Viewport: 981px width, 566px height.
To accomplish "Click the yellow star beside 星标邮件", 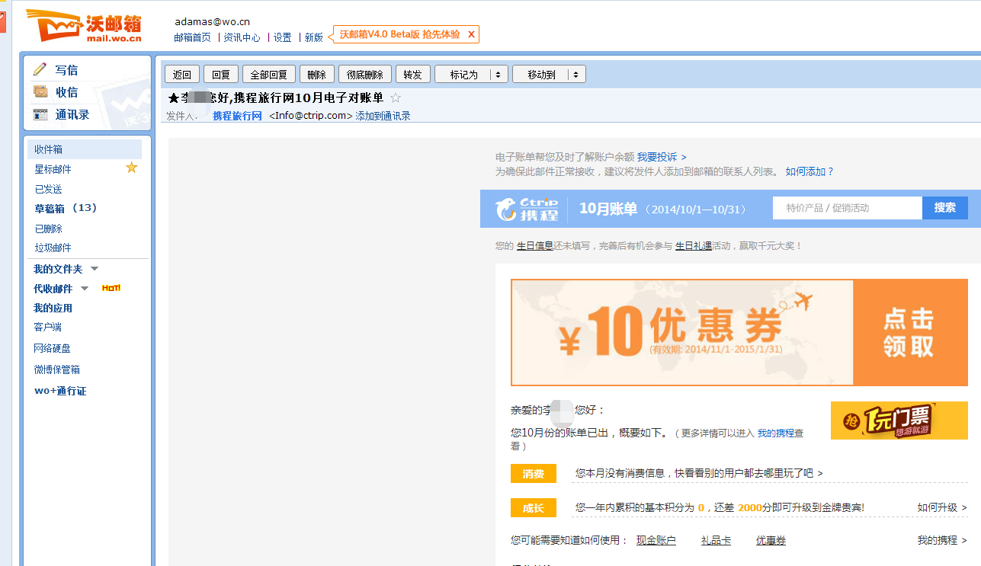I will click(x=132, y=168).
